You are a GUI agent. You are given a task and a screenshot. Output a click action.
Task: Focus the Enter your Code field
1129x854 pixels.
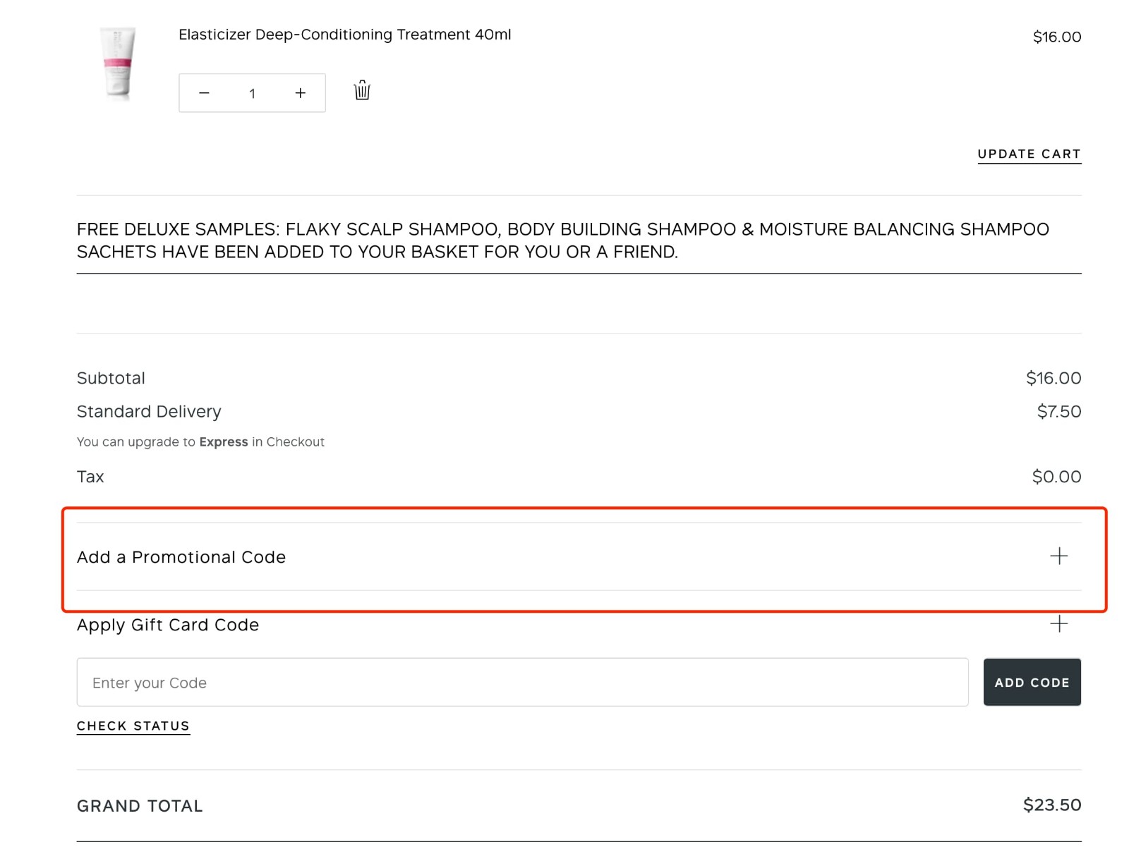click(x=522, y=682)
